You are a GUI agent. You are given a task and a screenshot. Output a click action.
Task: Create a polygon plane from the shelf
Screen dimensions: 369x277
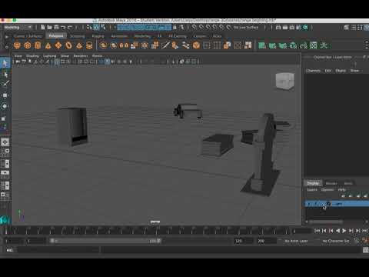coord(58,45)
